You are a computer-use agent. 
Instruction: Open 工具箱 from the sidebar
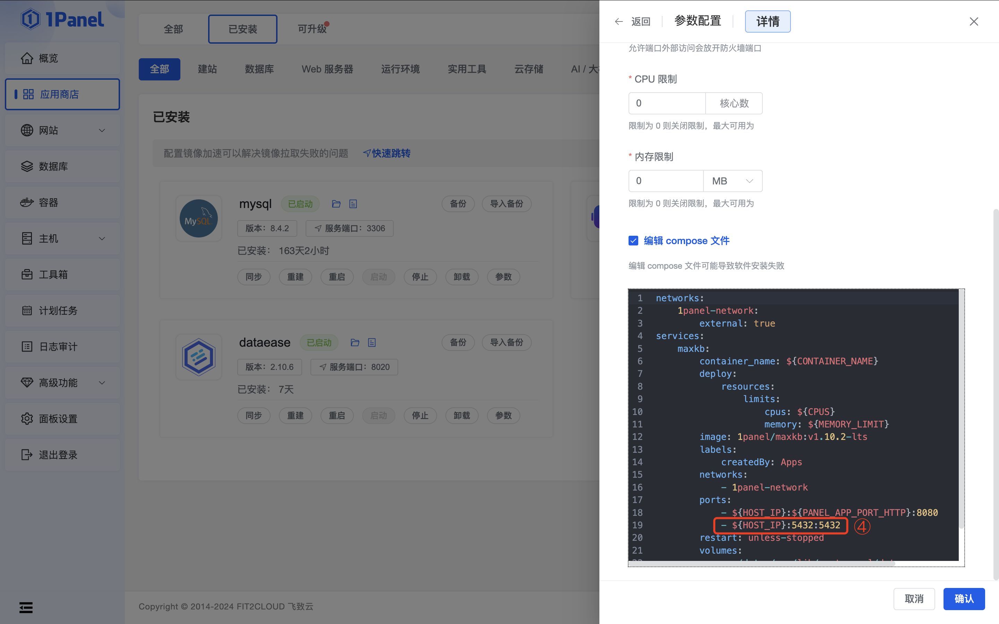click(x=53, y=274)
